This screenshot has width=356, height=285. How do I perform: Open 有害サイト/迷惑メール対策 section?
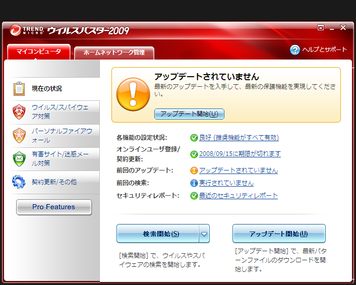tap(55, 159)
